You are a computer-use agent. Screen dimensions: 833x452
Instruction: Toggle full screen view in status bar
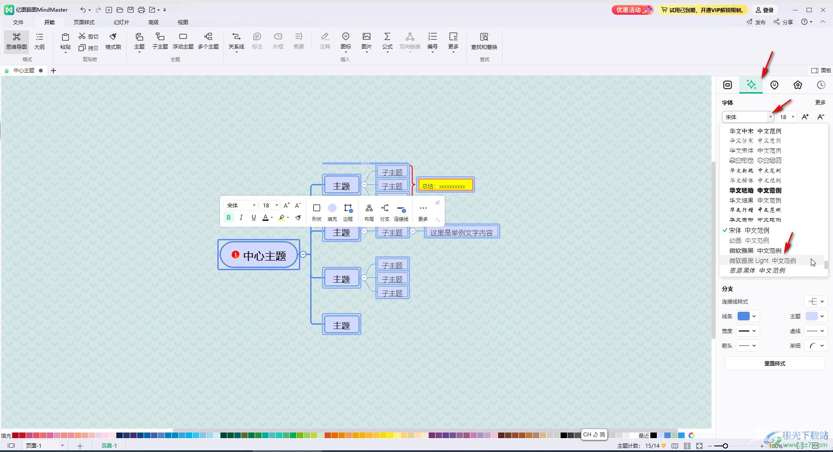tap(699, 446)
